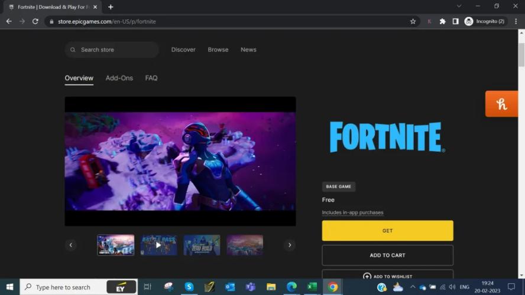Show previous media with the left chevron
This screenshot has width=525, height=295.
70,245
